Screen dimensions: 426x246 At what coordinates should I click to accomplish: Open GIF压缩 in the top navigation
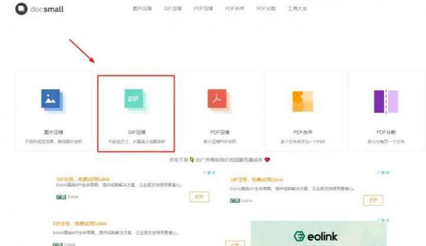pyautogui.click(x=172, y=9)
